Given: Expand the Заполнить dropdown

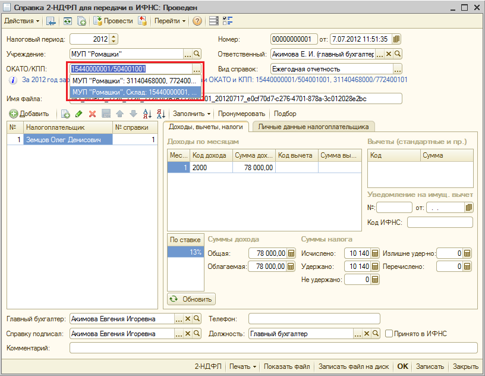Looking at the screenshot, I should point(191,114).
